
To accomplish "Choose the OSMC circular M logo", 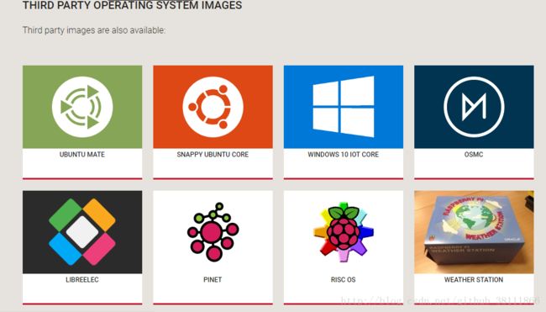I will point(474,107).
